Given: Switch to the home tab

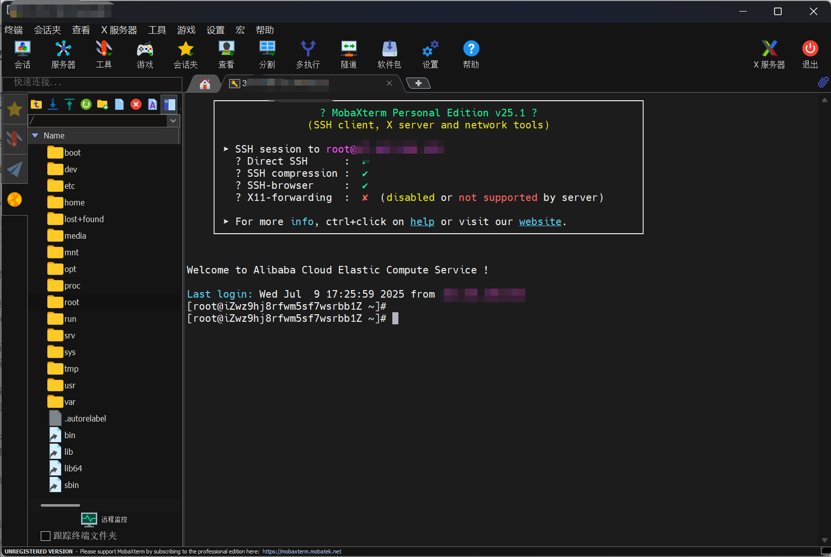Looking at the screenshot, I should pyautogui.click(x=203, y=84).
